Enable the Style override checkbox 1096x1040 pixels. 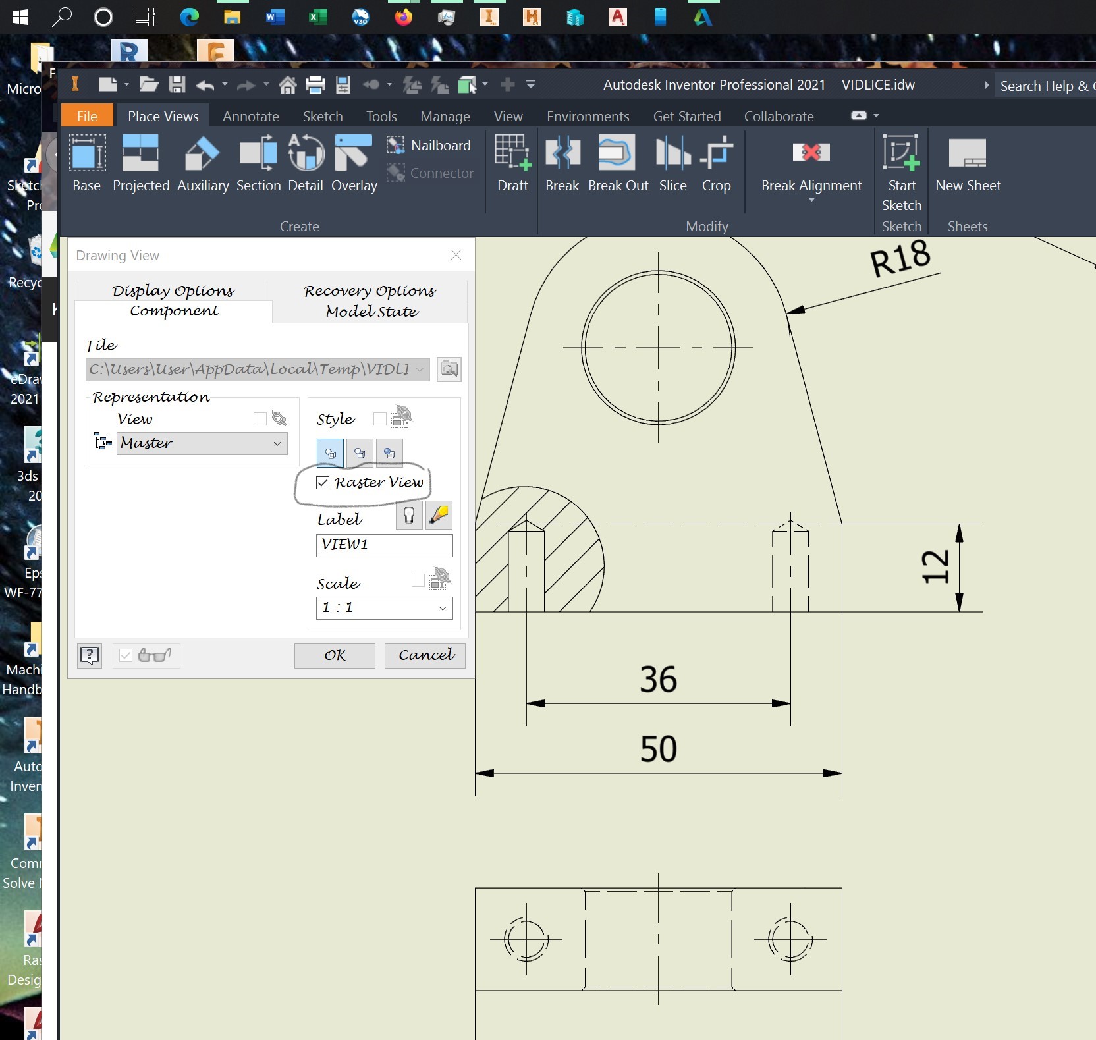(x=379, y=419)
